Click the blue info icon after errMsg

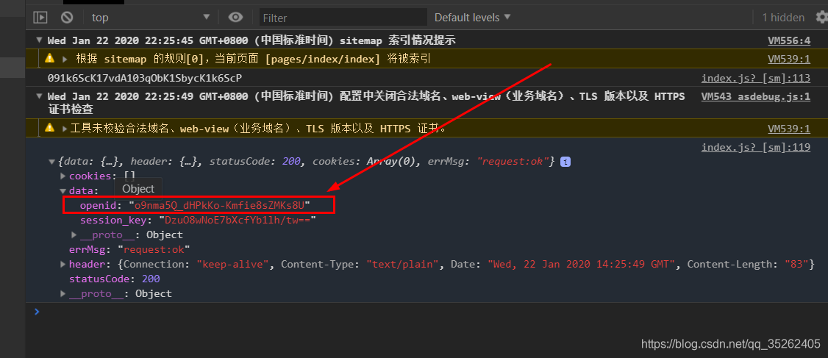[x=565, y=162]
